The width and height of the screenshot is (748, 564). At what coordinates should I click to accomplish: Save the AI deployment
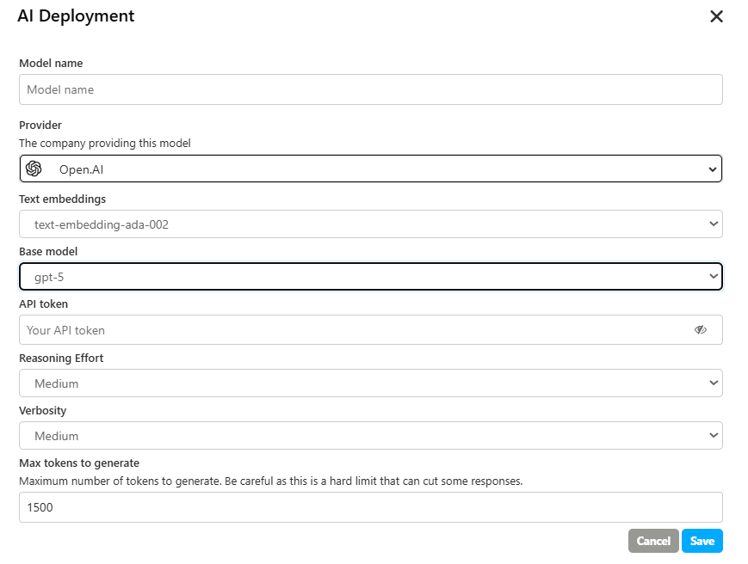[x=702, y=541]
